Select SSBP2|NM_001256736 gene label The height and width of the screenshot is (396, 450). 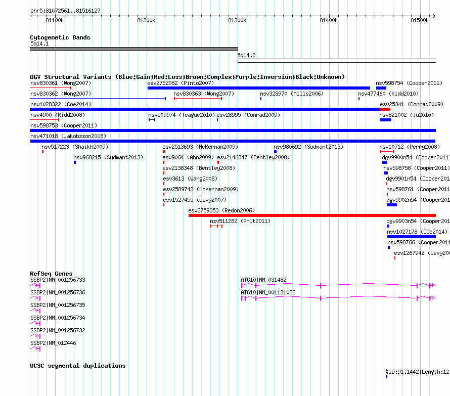click(x=58, y=292)
